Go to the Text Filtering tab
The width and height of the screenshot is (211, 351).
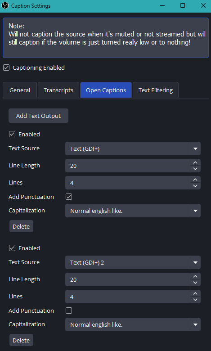click(x=156, y=90)
